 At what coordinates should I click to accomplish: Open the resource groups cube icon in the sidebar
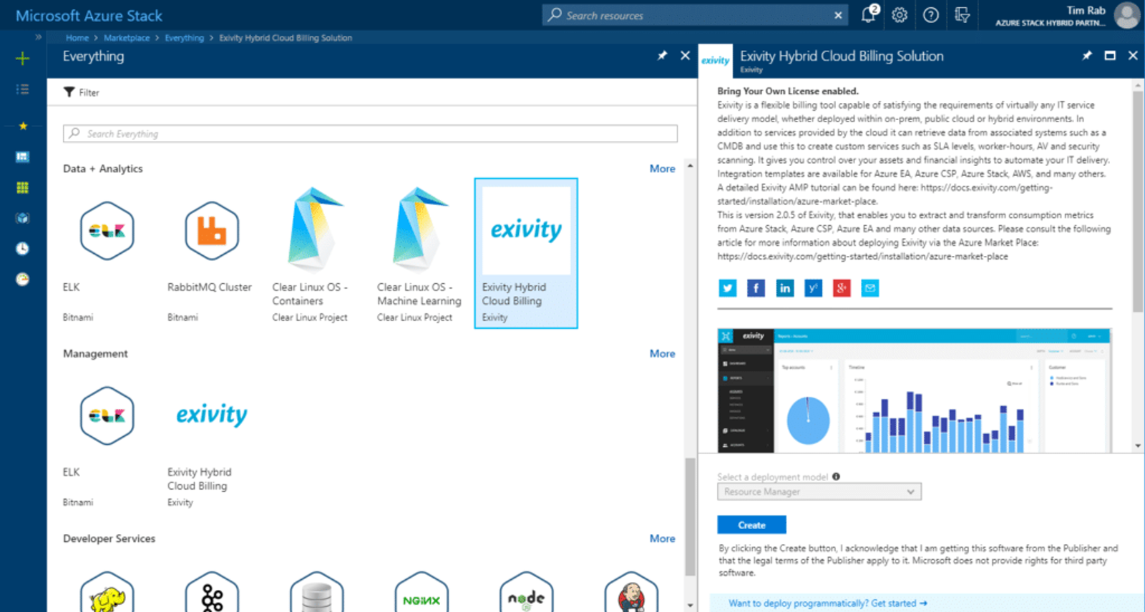[x=23, y=218]
